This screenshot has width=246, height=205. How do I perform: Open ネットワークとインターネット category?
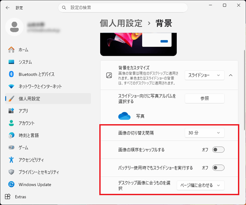coord(48,86)
